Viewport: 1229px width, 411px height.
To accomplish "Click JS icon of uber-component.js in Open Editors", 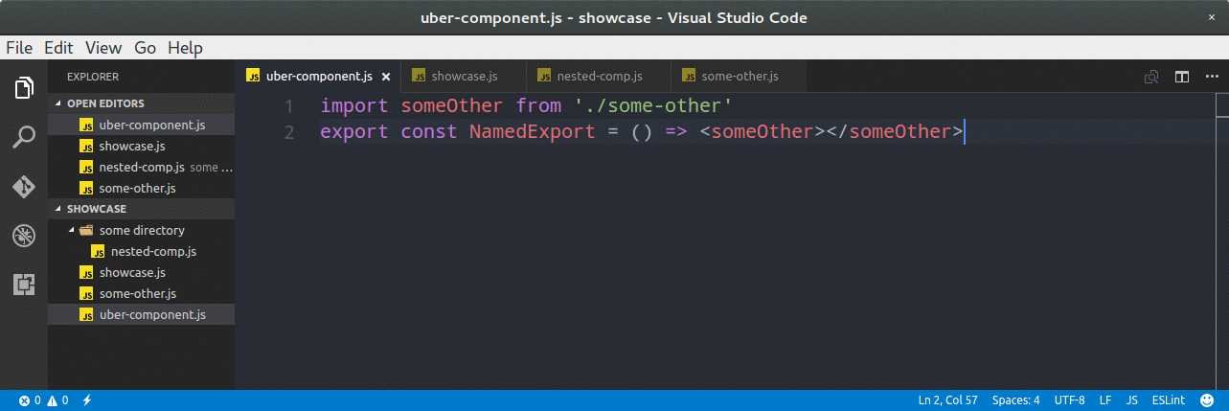I will (x=86, y=125).
